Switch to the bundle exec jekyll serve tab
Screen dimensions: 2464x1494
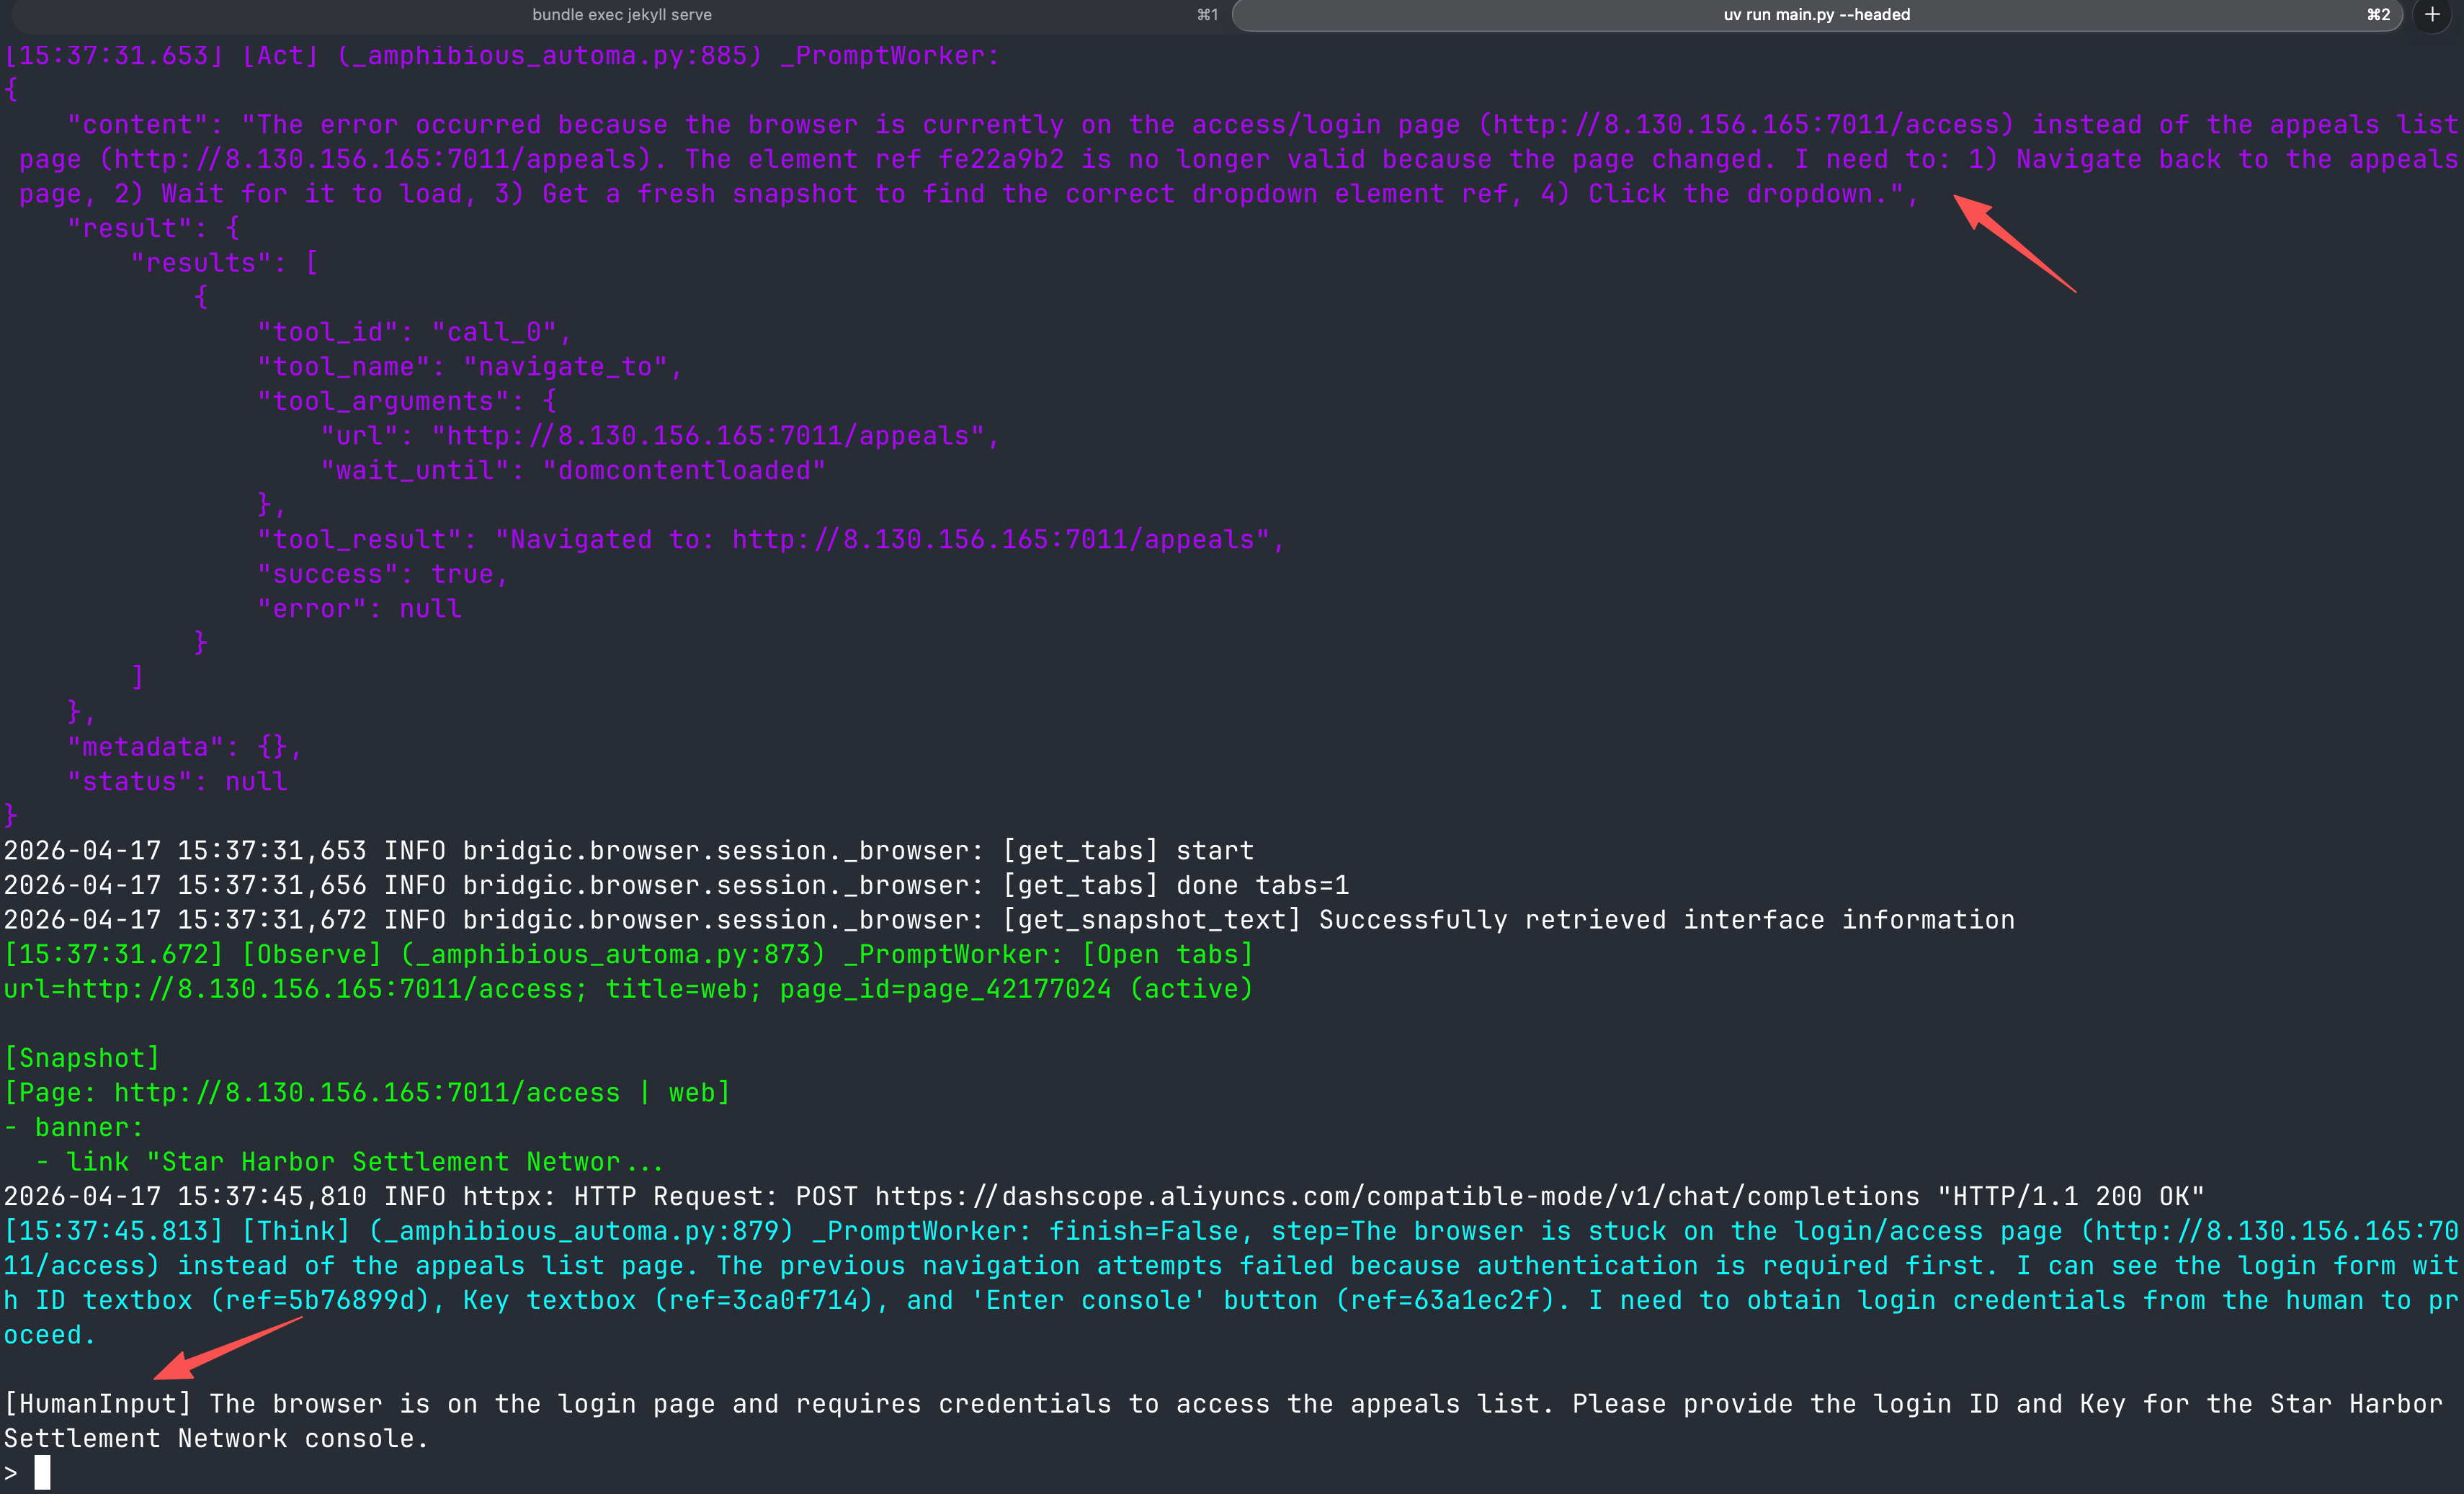(x=621, y=14)
